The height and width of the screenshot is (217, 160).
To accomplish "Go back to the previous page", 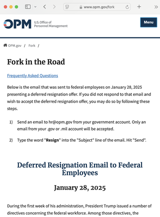I will pyautogui.click(x=45, y=7).
